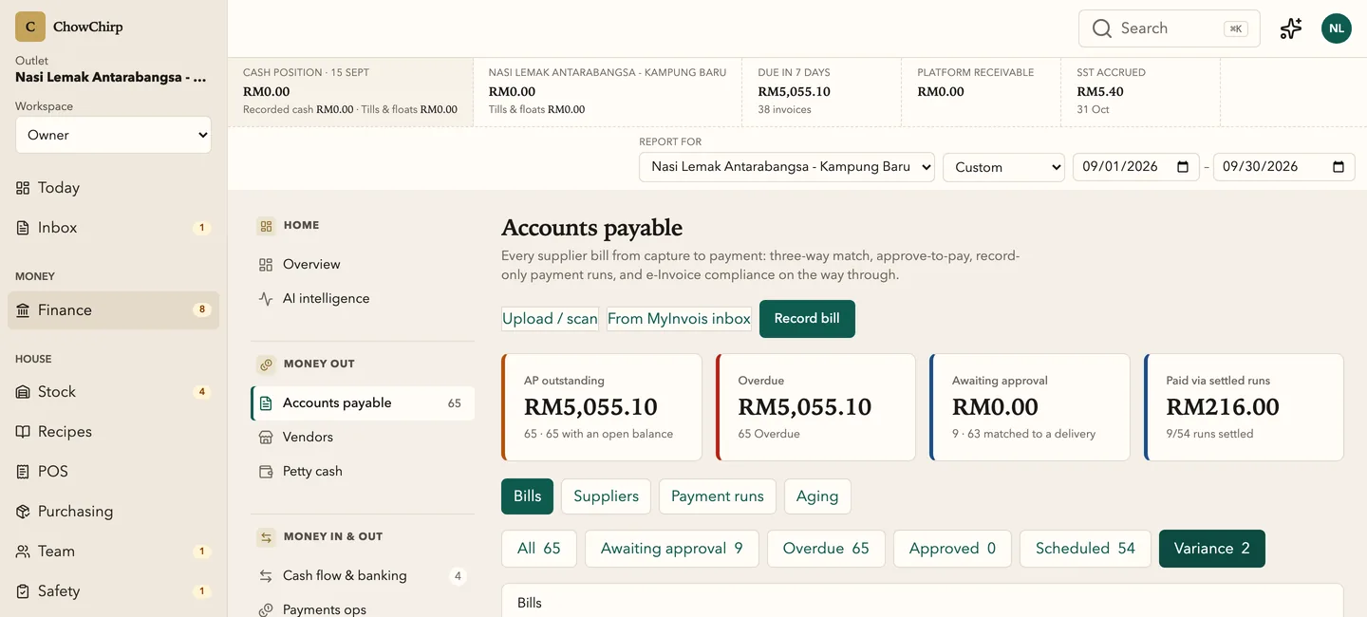Open the report outlet dropdown
The height and width of the screenshot is (617, 1367).
coord(787,167)
